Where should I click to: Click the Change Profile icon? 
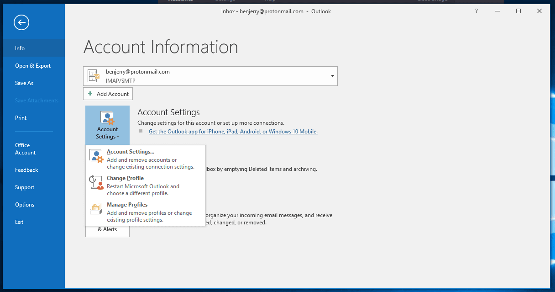tap(97, 182)
